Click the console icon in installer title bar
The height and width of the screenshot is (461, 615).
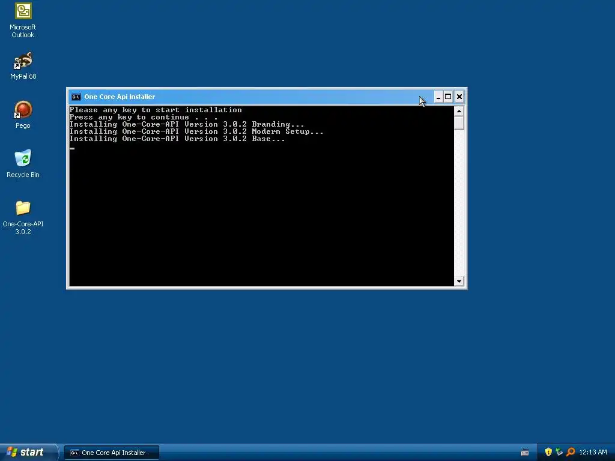coord(76,97)
